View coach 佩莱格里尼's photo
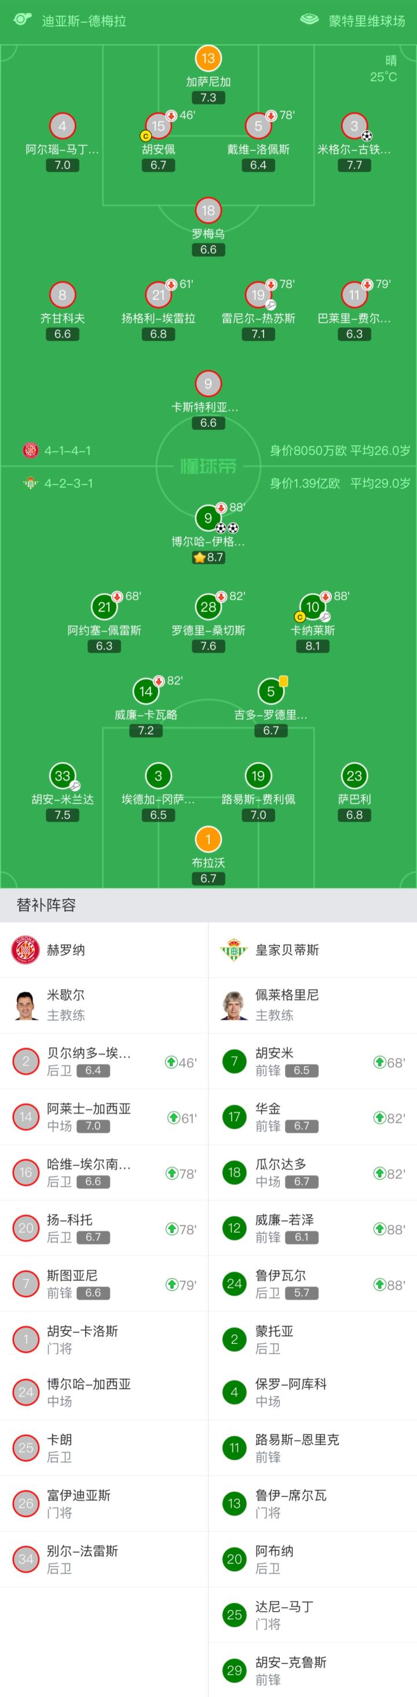 234,1005
